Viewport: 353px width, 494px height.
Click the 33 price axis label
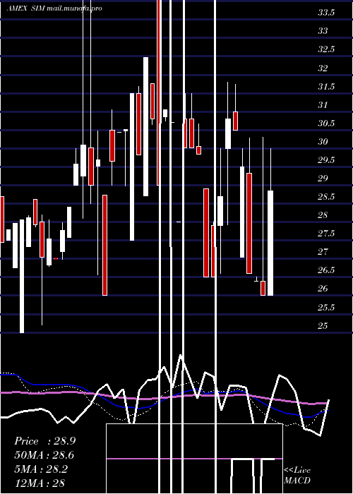pos(323,31)
